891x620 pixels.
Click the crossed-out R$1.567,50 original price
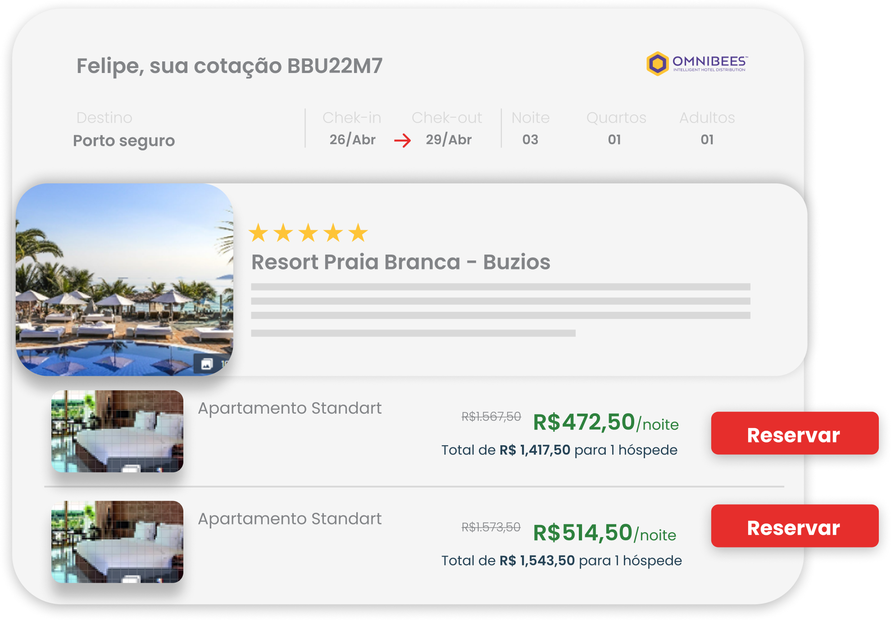491,416
